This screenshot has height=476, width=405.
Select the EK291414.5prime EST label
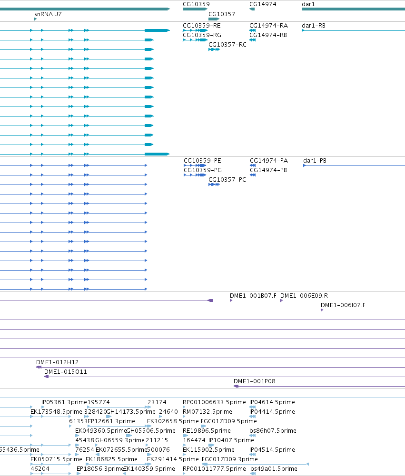173,459
